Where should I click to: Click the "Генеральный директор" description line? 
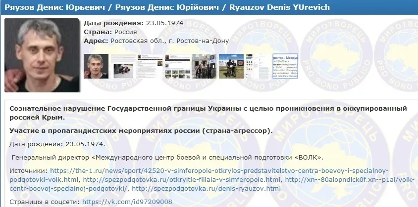168,158
